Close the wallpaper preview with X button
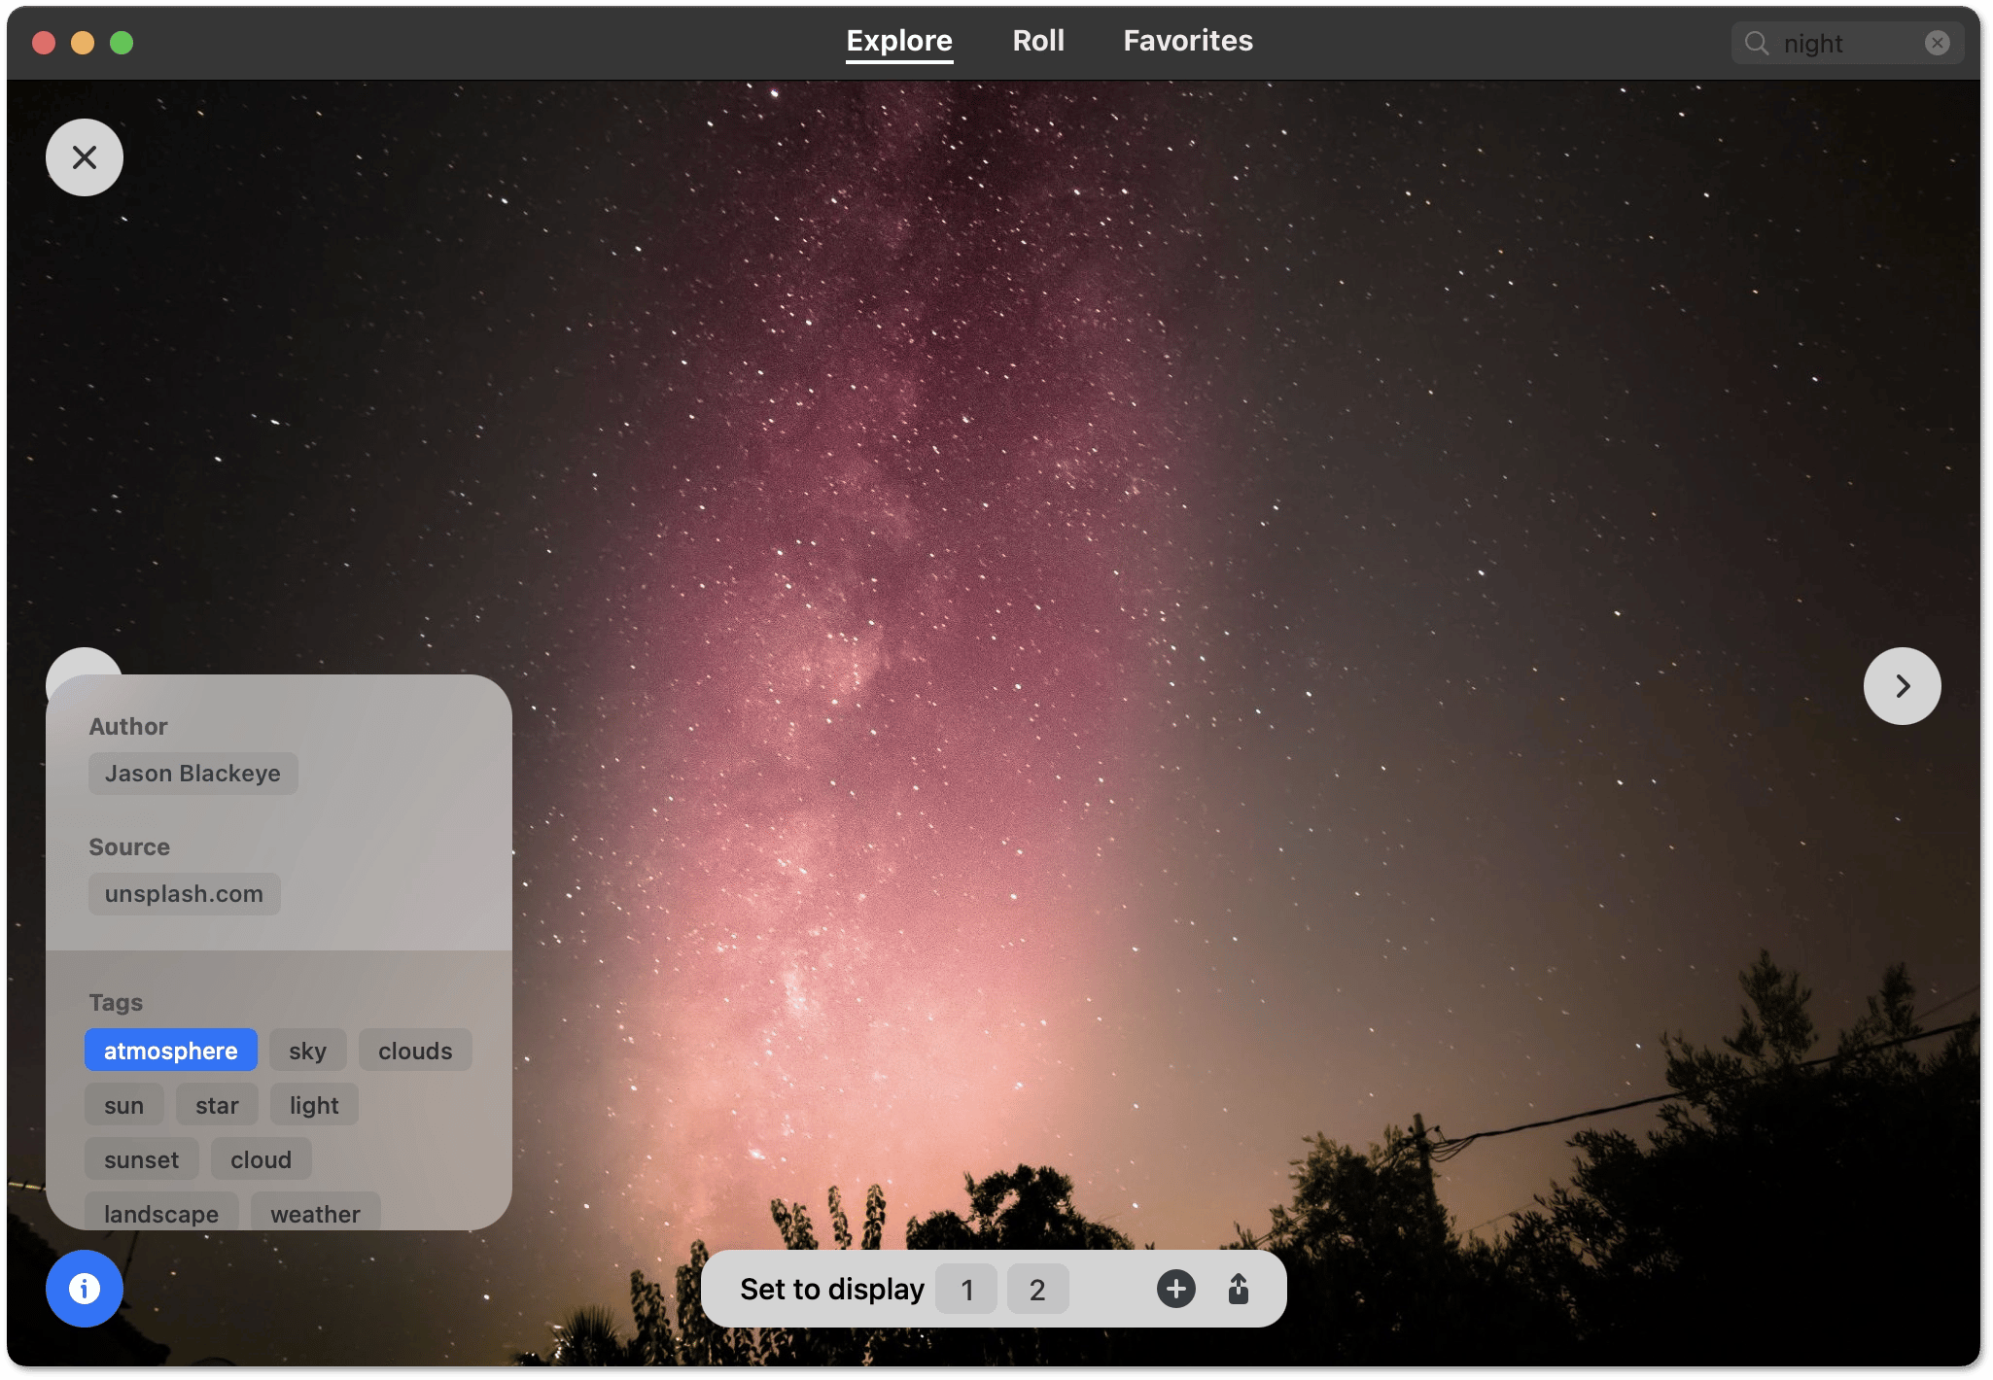Screen dimensions: 1993x1380 85,157
